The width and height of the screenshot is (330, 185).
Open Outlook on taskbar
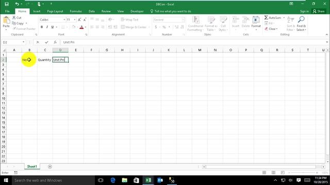click(160, 180)
